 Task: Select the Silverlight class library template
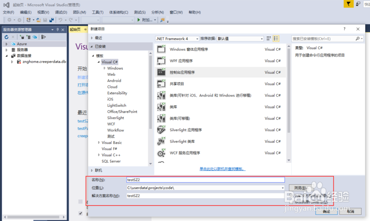click(220, 141)
